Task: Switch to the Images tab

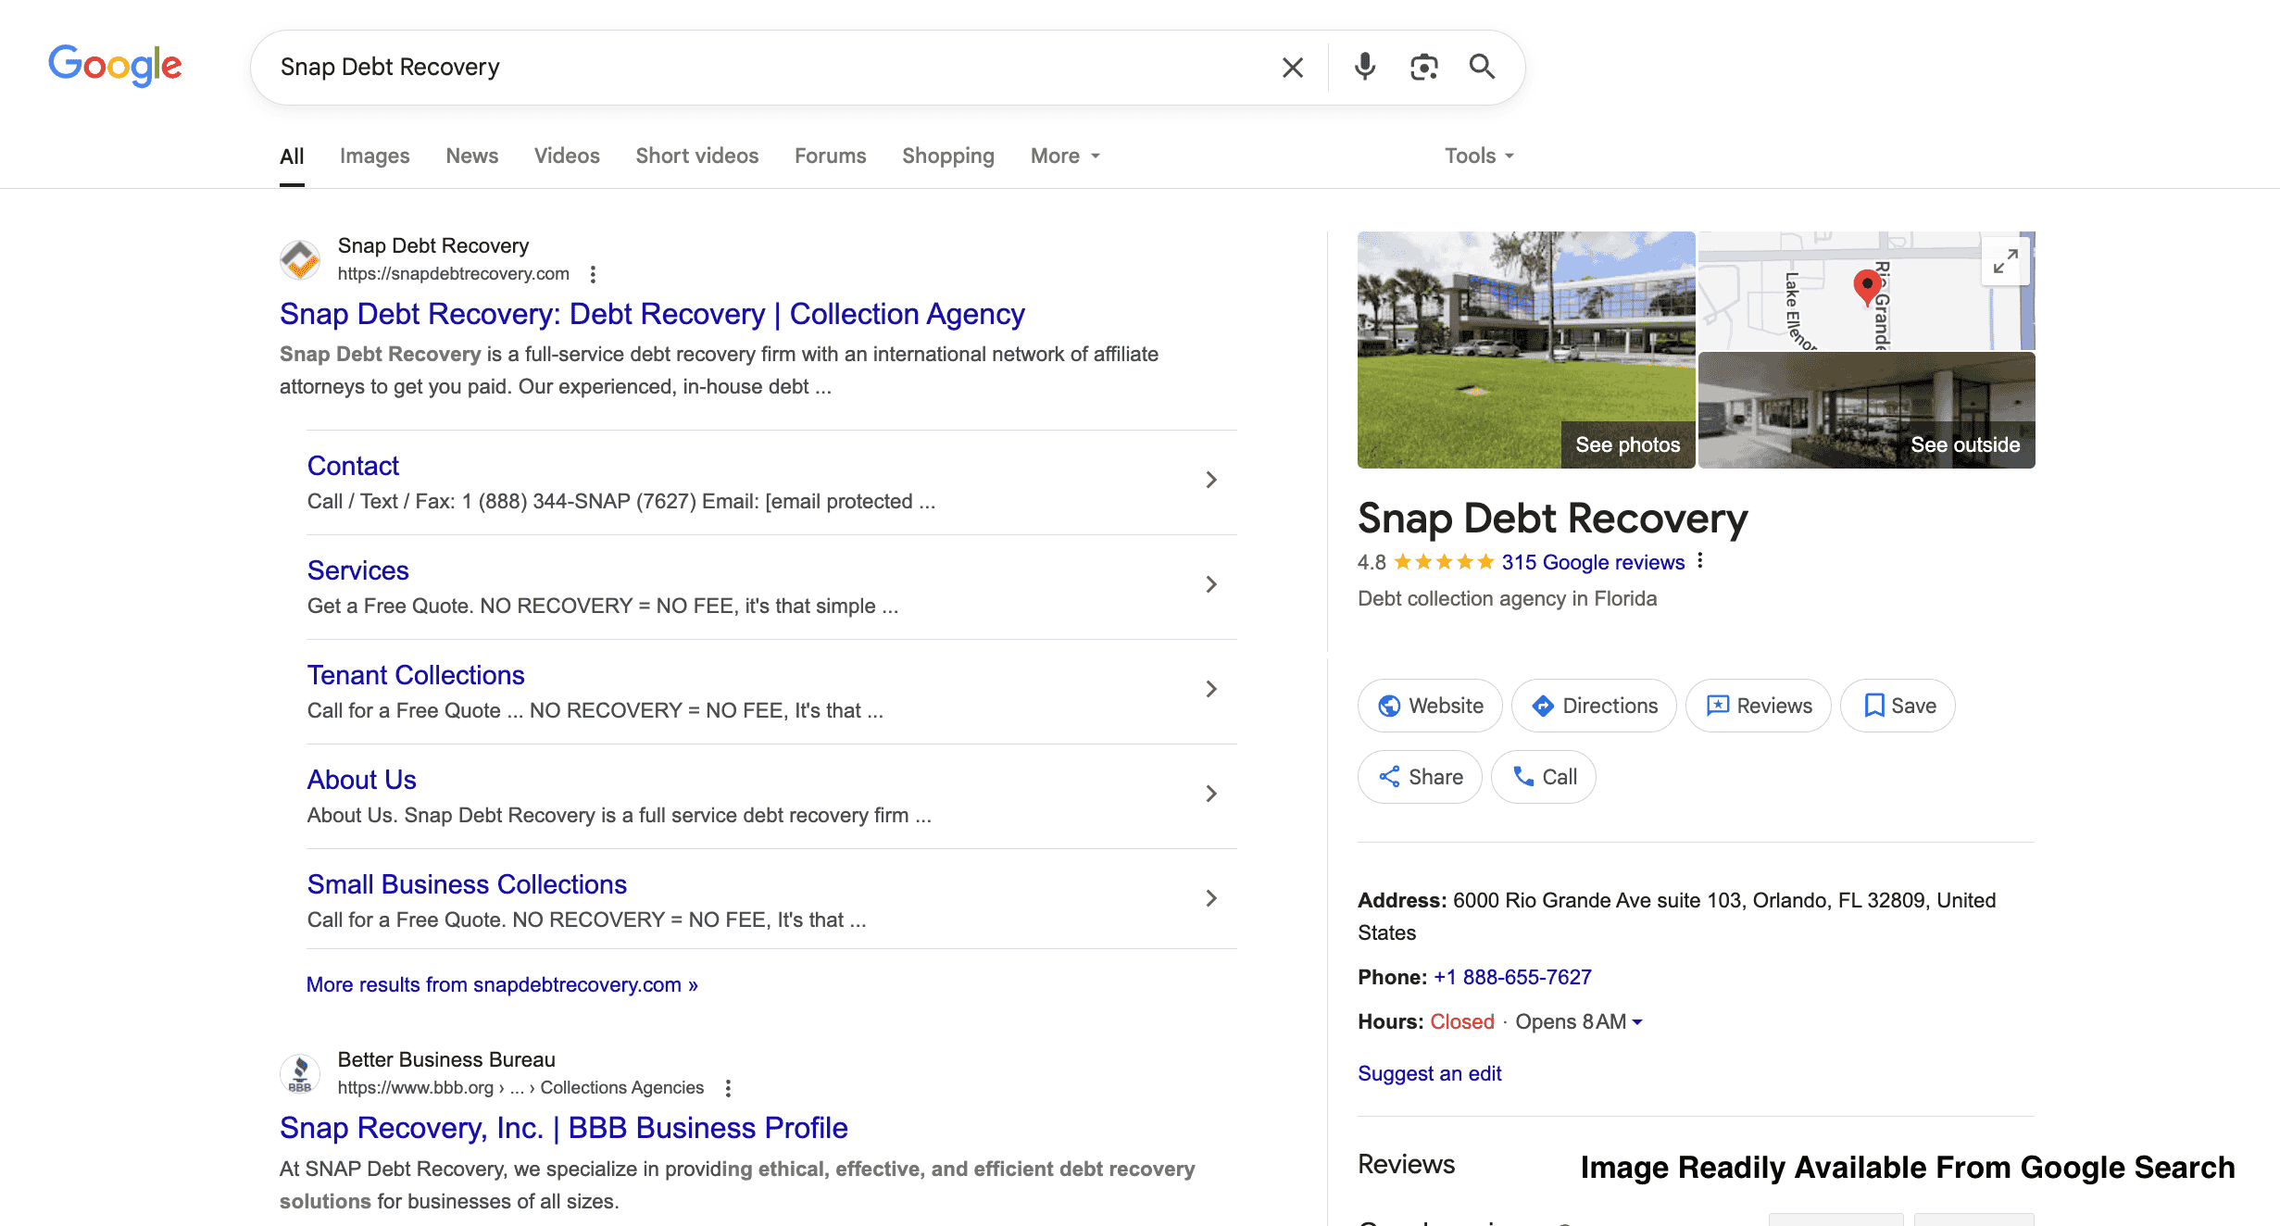Action: click(374, 156)
